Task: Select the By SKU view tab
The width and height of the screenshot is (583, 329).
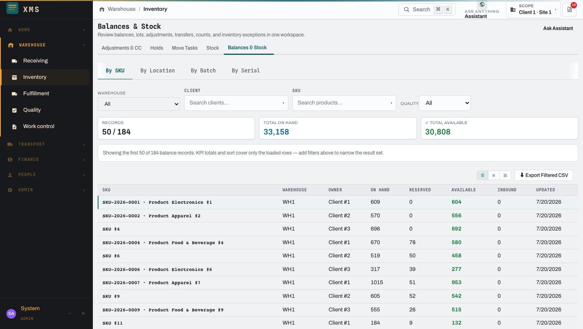Action: click(x=115, y=70)
